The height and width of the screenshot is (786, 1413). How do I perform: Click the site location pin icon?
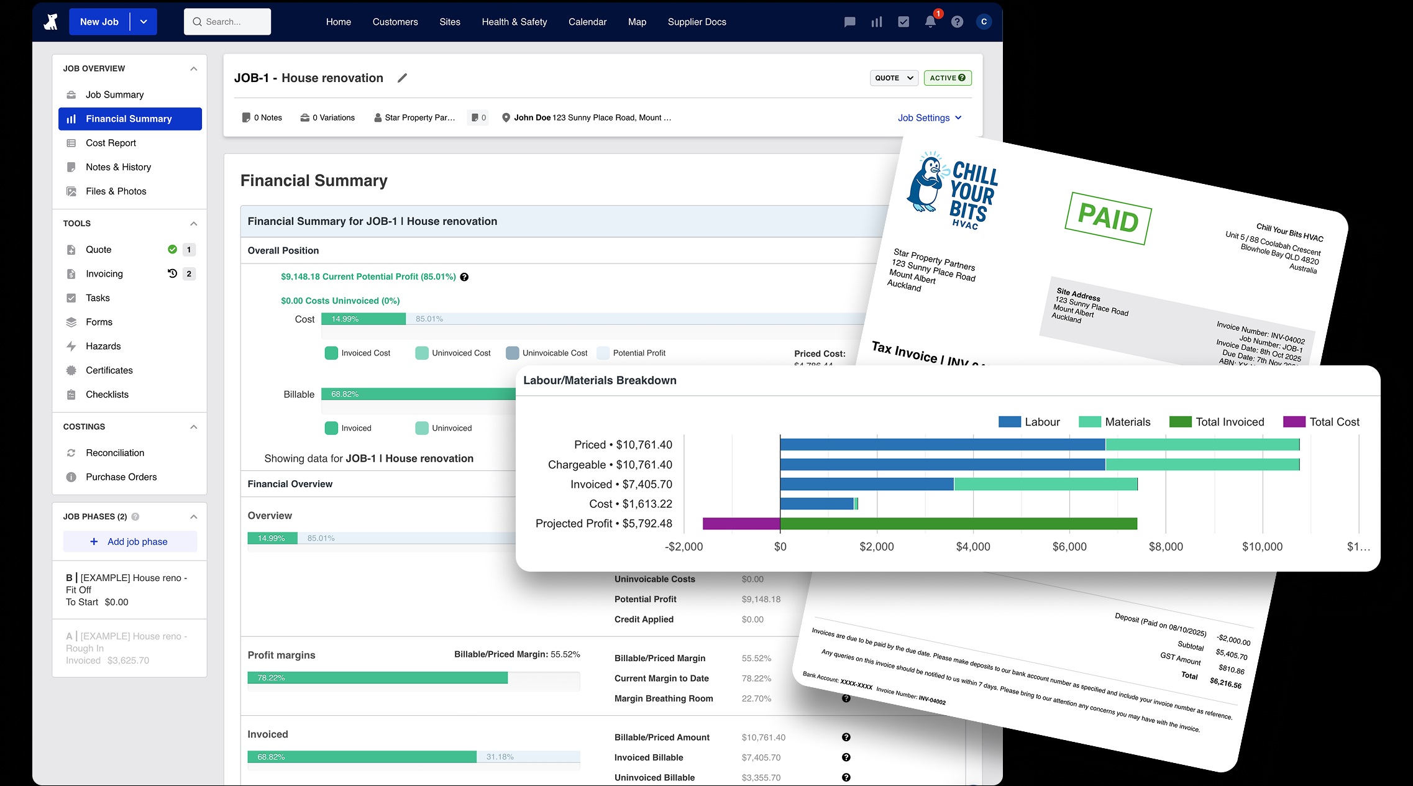pos(506,117)
